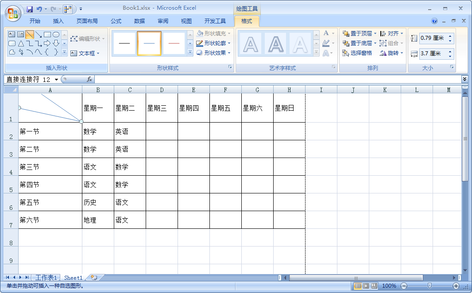Switch to the 工作表1 sheet tab
This screenshot has height=293, width=472.
coord(46,278)
